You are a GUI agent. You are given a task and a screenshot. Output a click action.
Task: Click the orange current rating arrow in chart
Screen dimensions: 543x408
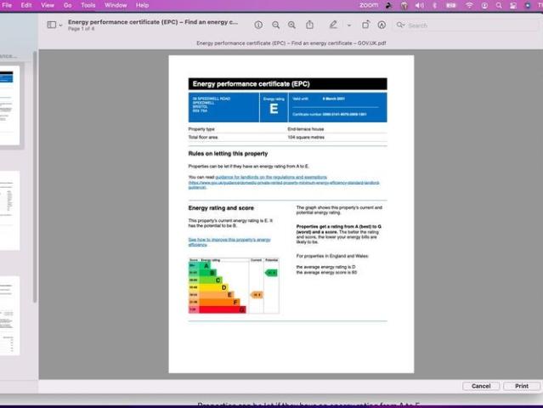click(257, 295)
